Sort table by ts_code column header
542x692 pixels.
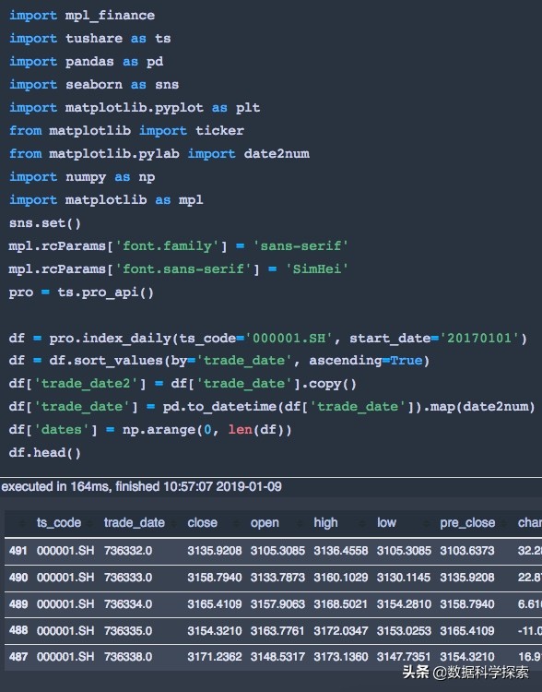tap(59, 523)
